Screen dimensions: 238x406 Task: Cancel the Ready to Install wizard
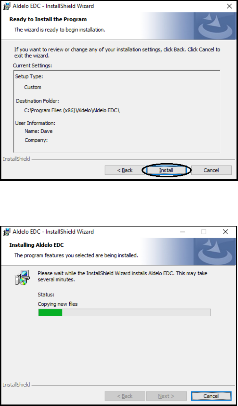(211, 170)
